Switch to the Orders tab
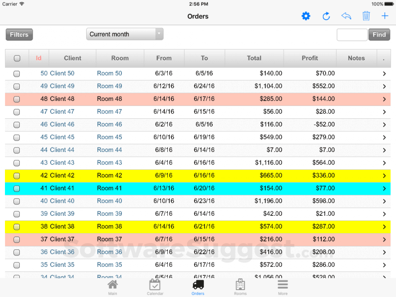The width and height of the screenshot is (396, 297). point(198,286)
